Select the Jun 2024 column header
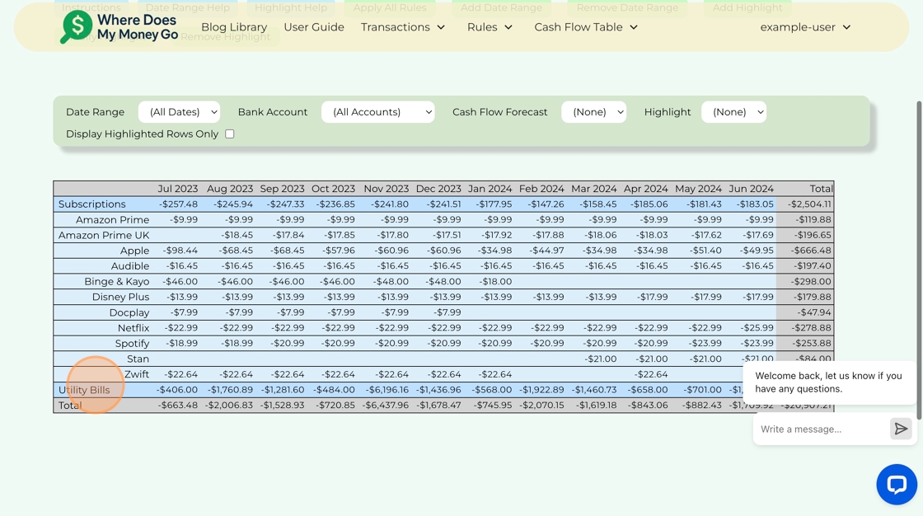The width and height of the screenshot is (923, 516). pyautogui.click(x=751, y=189)
